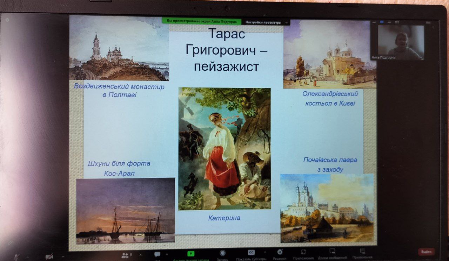Unmute the microphone in the Zoom toolbar

[16, 258]
